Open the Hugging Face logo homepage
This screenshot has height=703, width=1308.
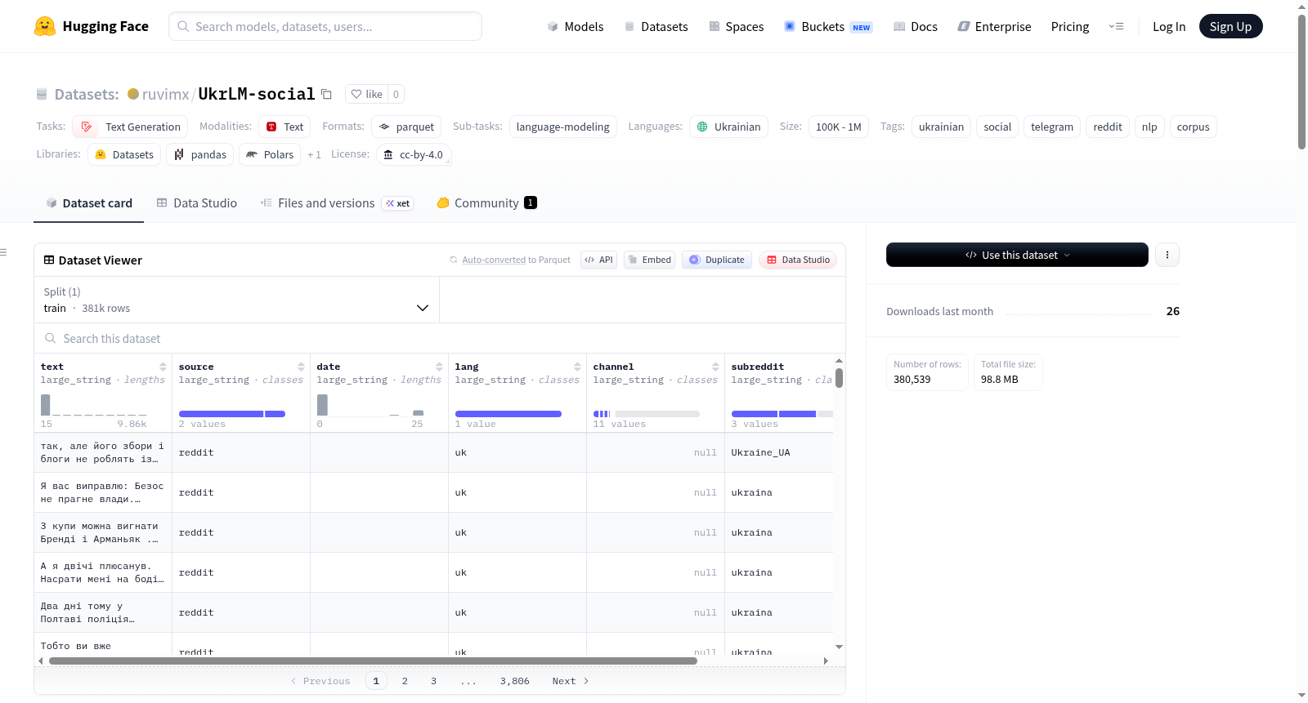click(x=92, y=26)
